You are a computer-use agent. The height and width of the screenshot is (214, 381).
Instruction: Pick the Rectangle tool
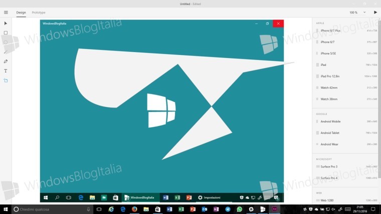(x=6, y=32)
